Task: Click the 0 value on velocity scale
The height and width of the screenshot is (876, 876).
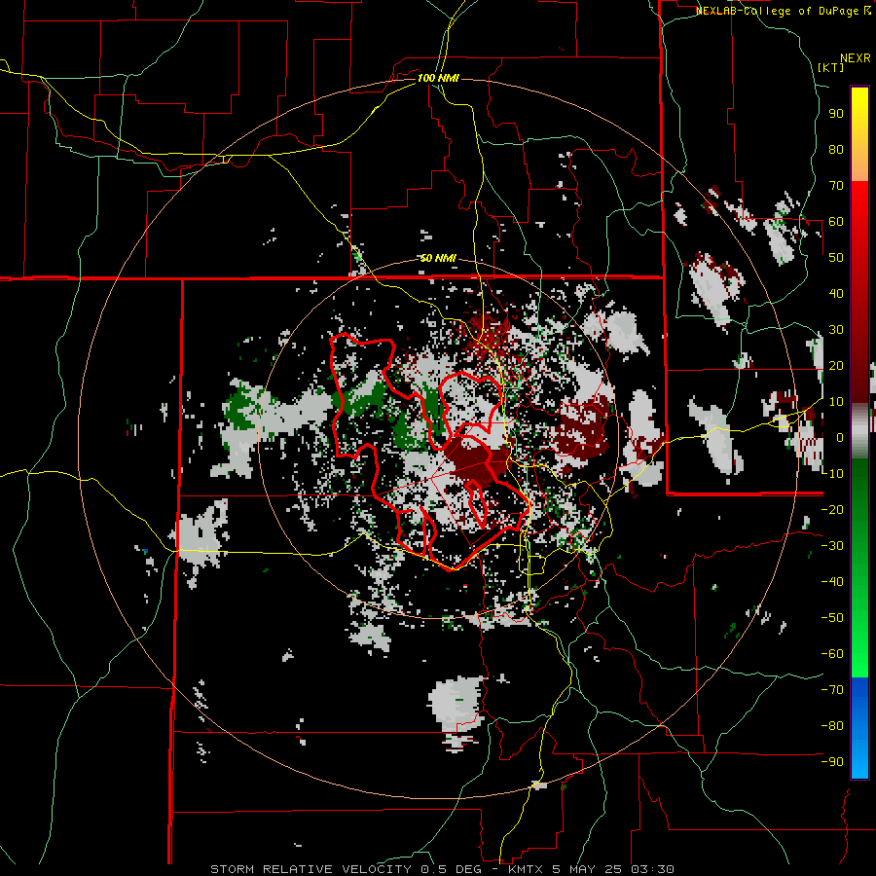Action: (x=840, y=438)
